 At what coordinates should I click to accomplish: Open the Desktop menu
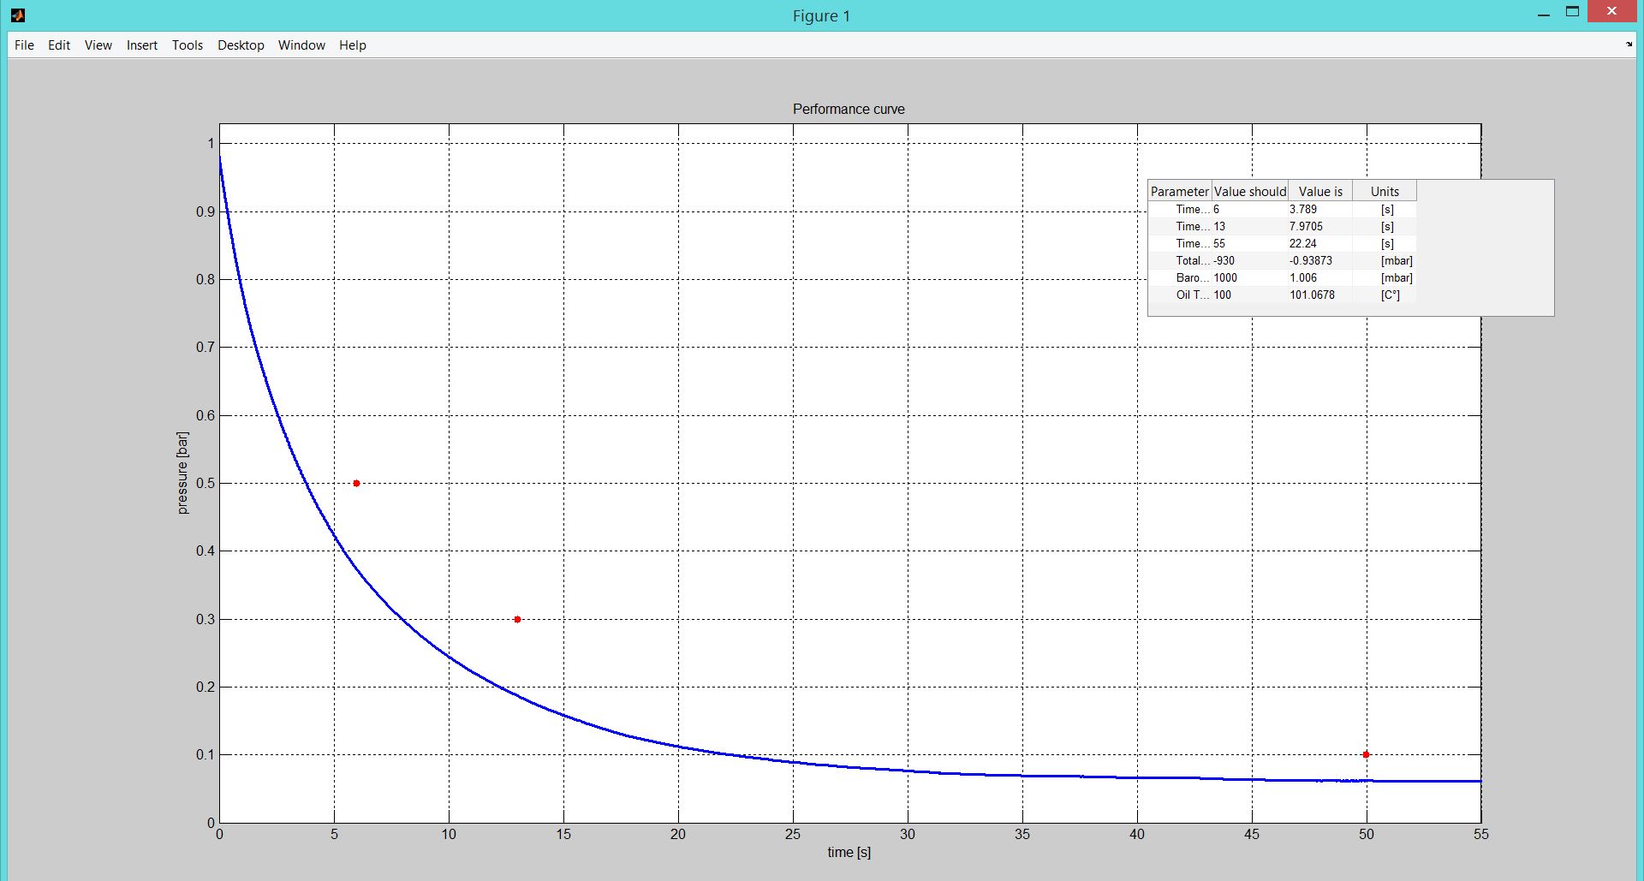click(241, 45)
